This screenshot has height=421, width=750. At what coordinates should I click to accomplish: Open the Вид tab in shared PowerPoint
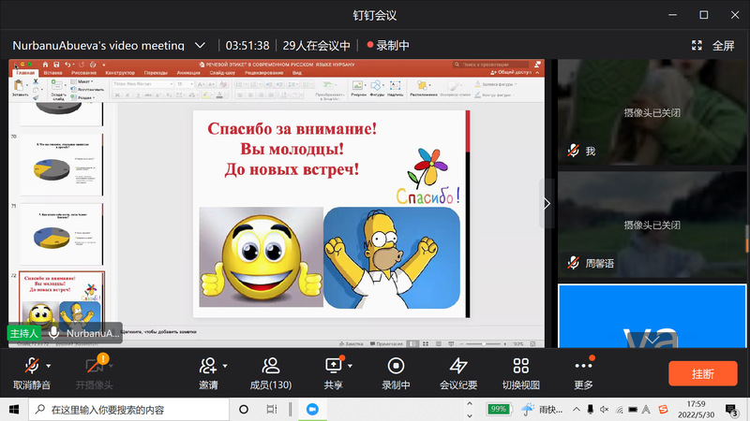297,73
